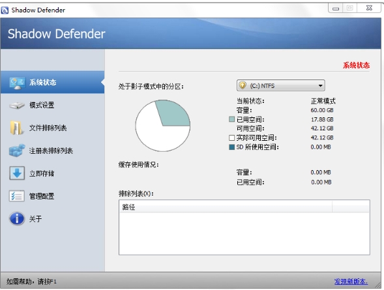Minimize the Shadow Defender window

(336, 8)
